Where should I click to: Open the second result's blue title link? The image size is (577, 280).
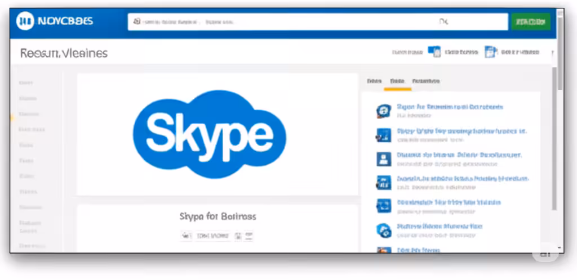tap(462, 131)
